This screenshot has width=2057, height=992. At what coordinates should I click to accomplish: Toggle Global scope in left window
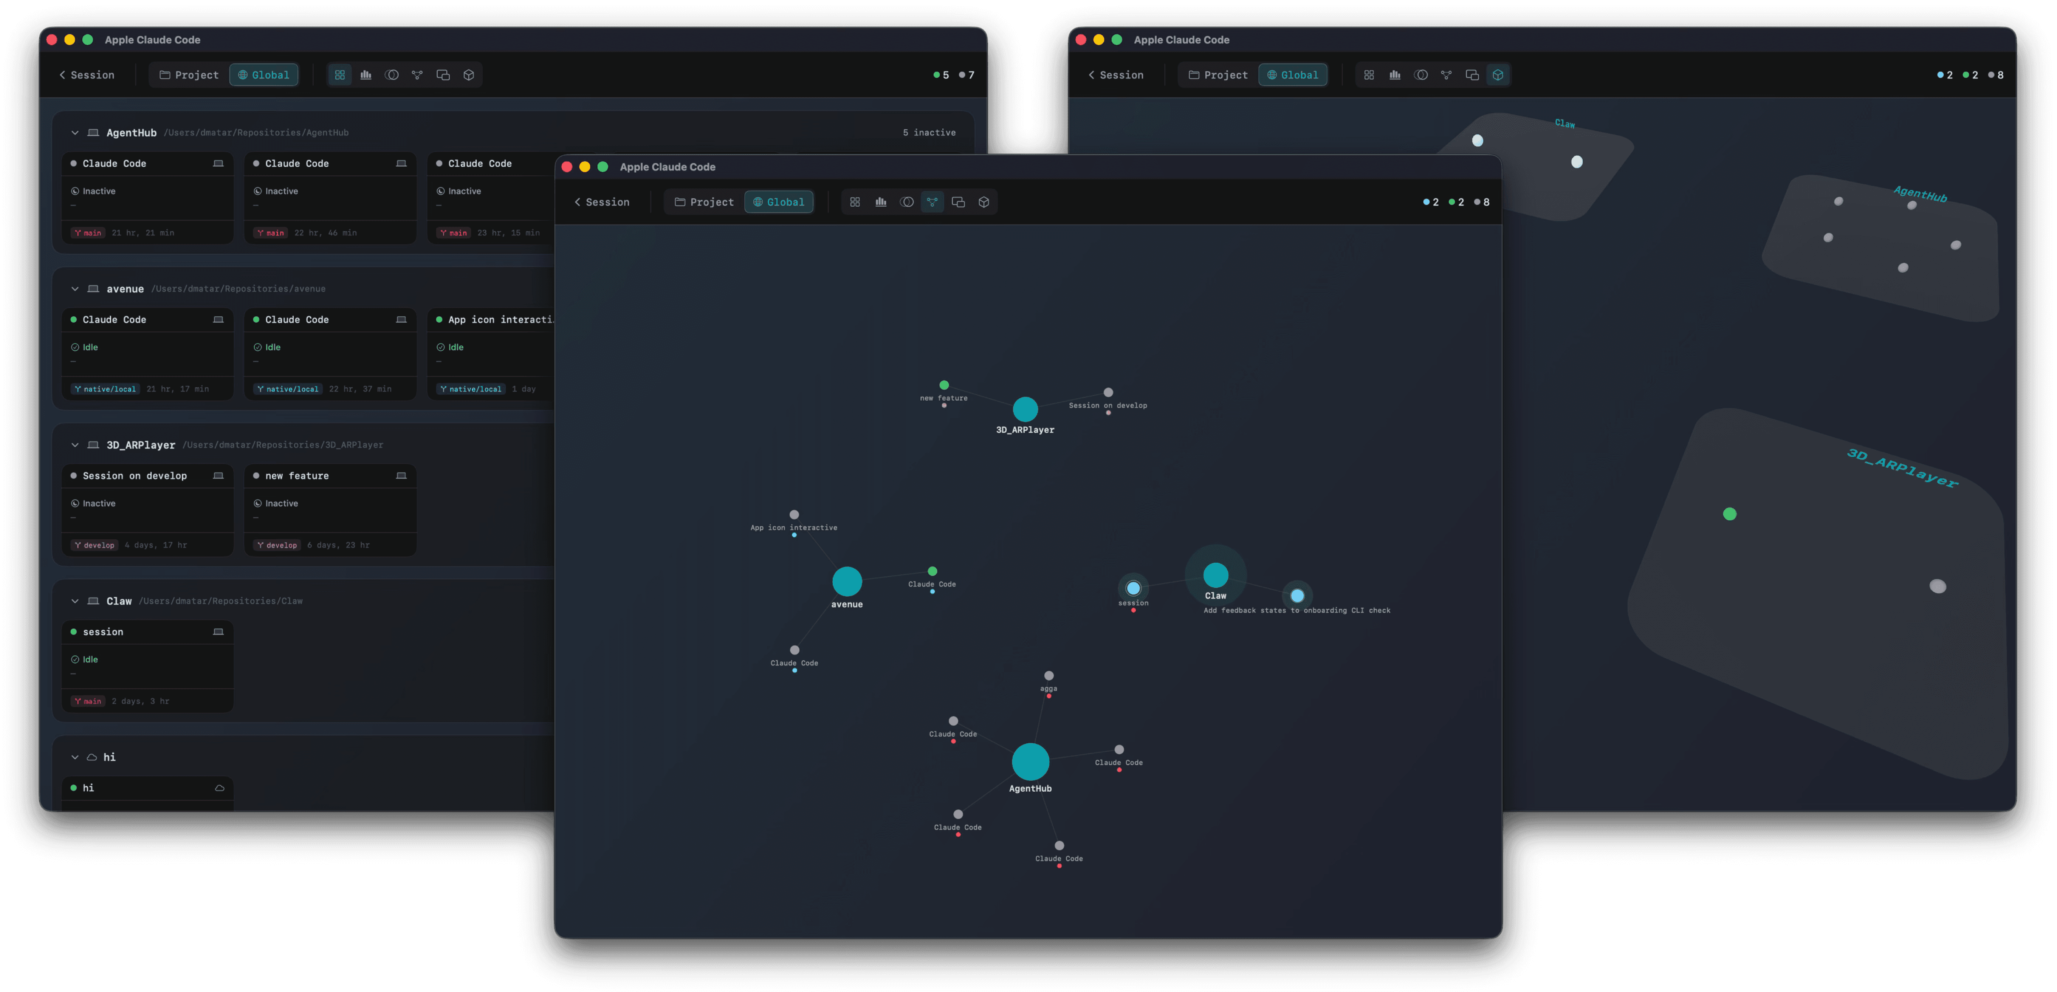(263, 75)
